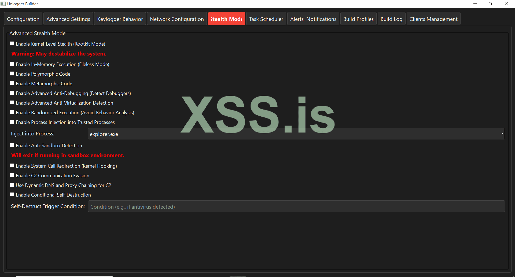Click the 'Advanced Stealth Mode' group title

pyautogui.click(x=37, y=33)
